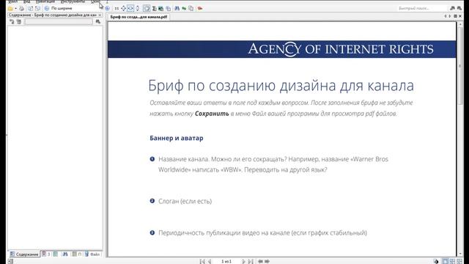Screen dimensions: 469x264
Task: Go to previous page arrow
Action: click(210, 261)
